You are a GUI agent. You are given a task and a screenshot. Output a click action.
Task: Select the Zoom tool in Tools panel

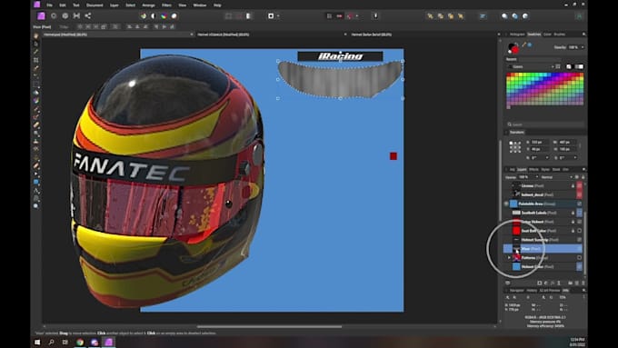coord(35,205)
